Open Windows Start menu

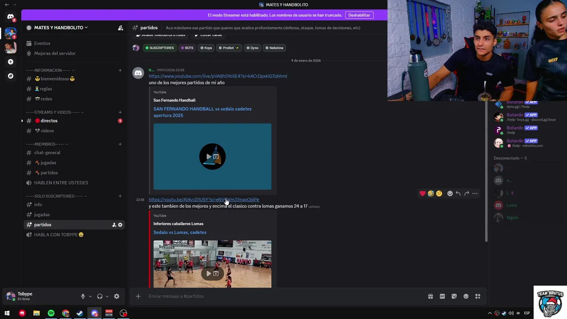(7, 313)
